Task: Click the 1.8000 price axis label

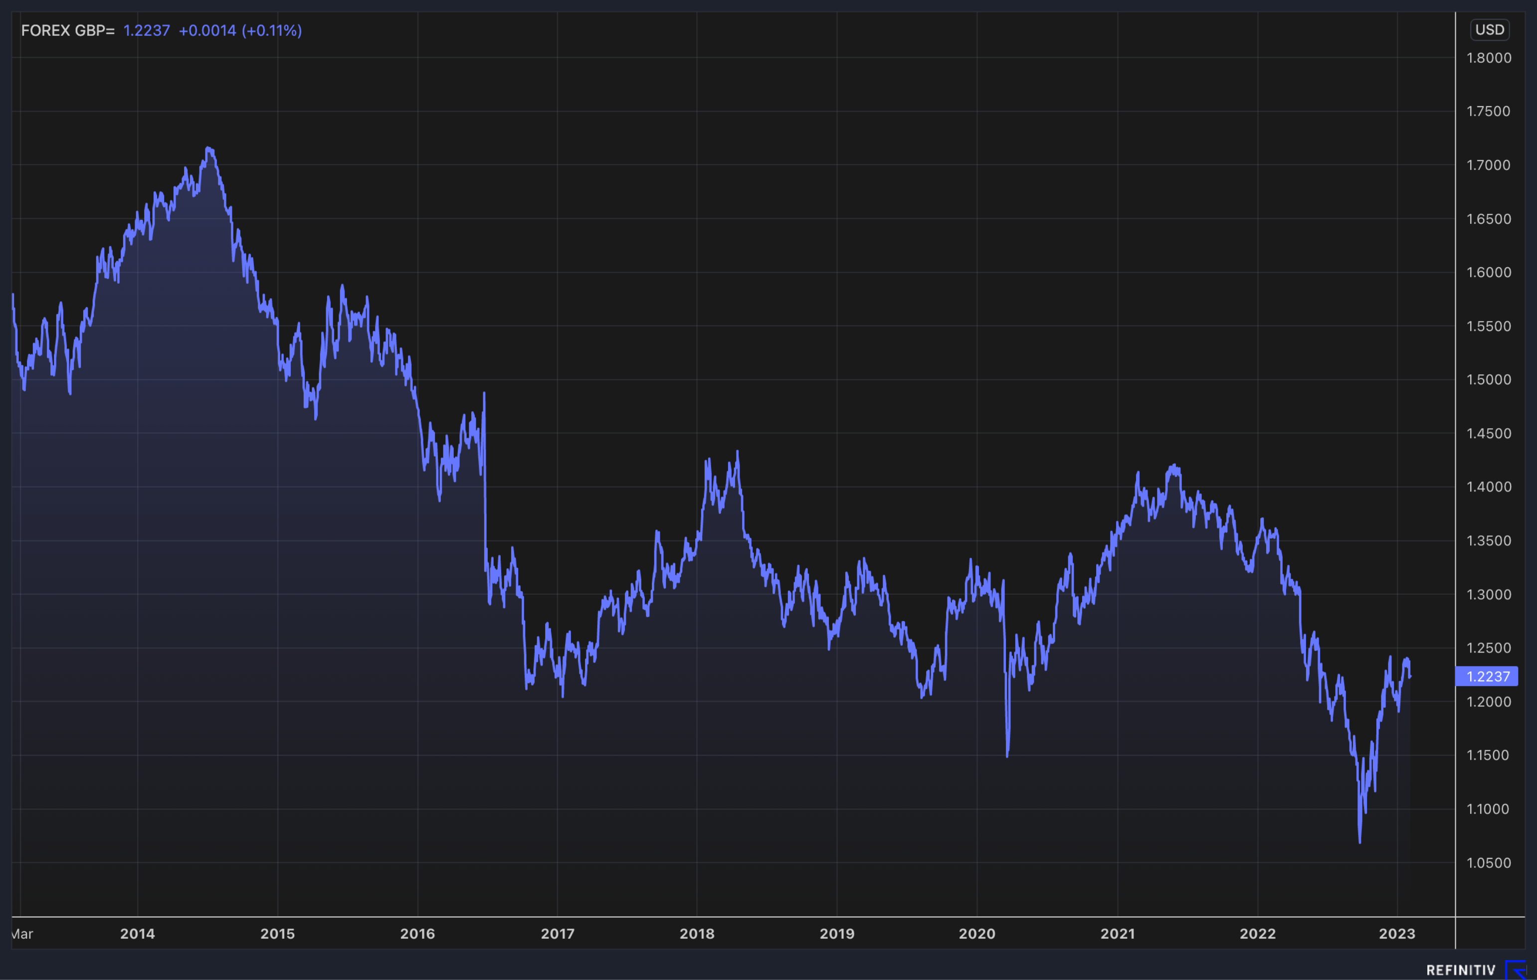Action: (x=1489, y=58)
